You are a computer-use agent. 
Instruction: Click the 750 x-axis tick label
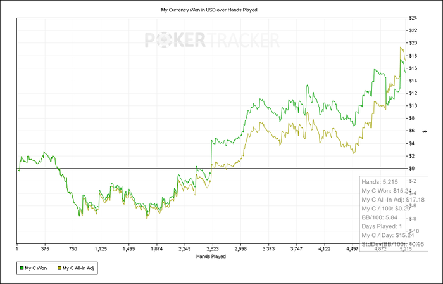tap(73, 249)
